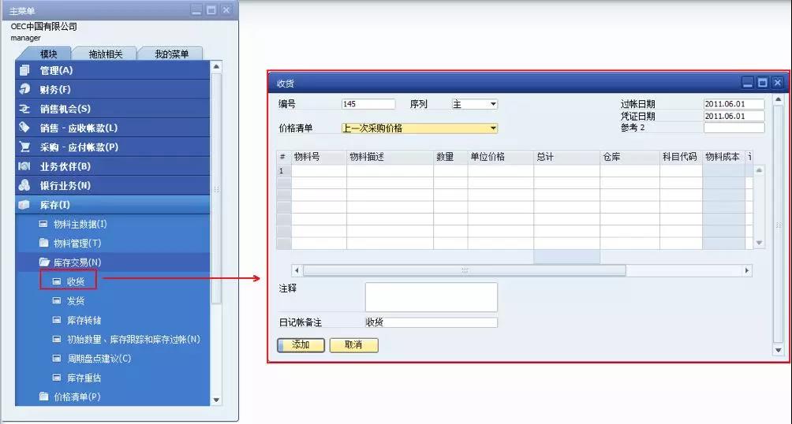The width and height of the screenshot is (792, 424).
Task: Click the 物料号 column header
Action: pos(319,157)
